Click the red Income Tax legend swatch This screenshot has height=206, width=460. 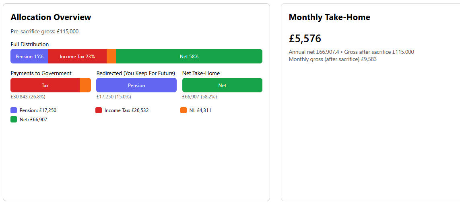[x=99, y=110]
